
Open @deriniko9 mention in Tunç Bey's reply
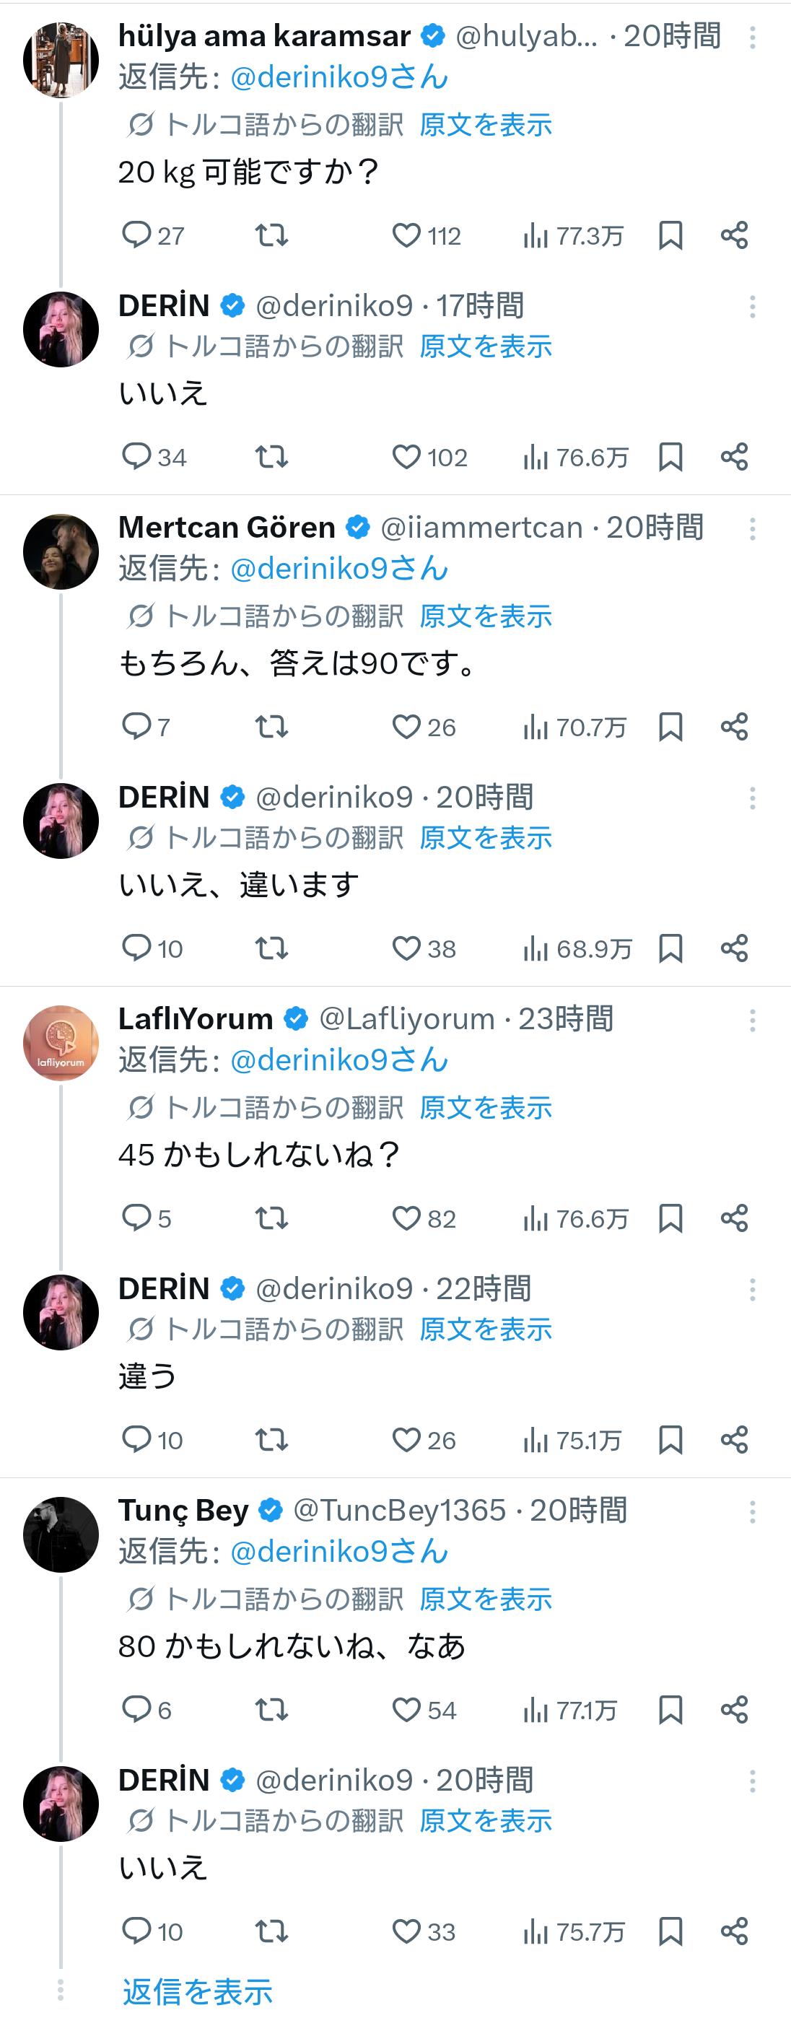coord(339,1551)
